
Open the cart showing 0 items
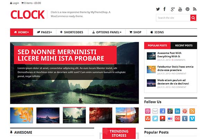click(31, 3)
